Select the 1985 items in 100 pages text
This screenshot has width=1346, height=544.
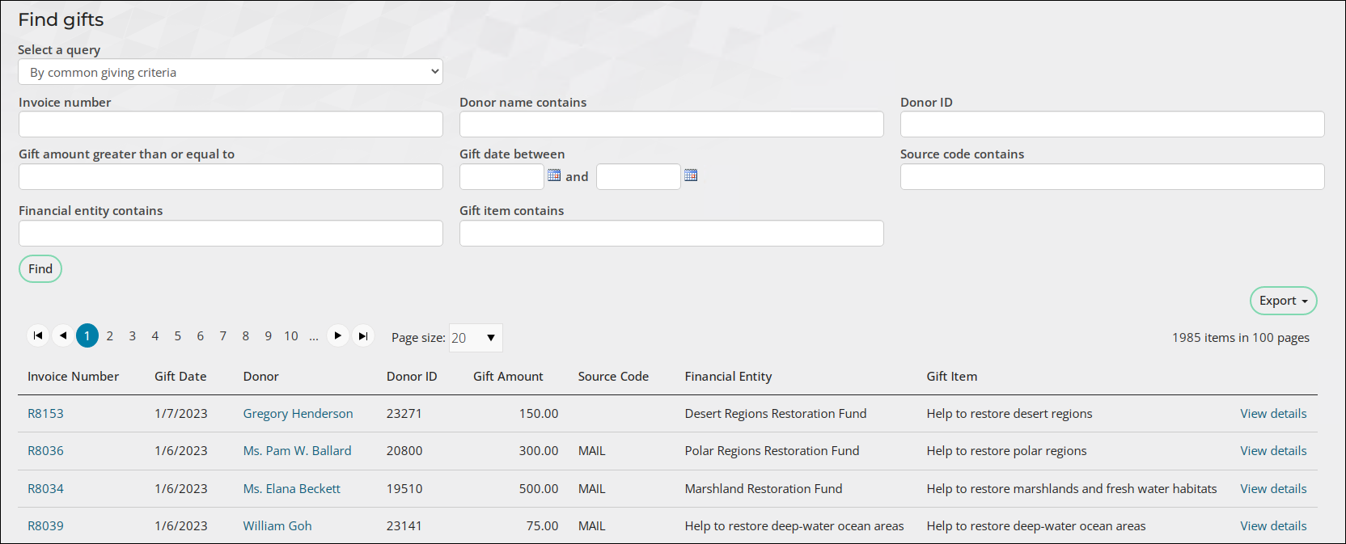(1240, 338)
